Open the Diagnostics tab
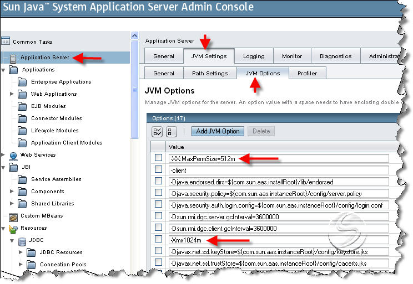The image size is (413, 284). coord(335,56)
